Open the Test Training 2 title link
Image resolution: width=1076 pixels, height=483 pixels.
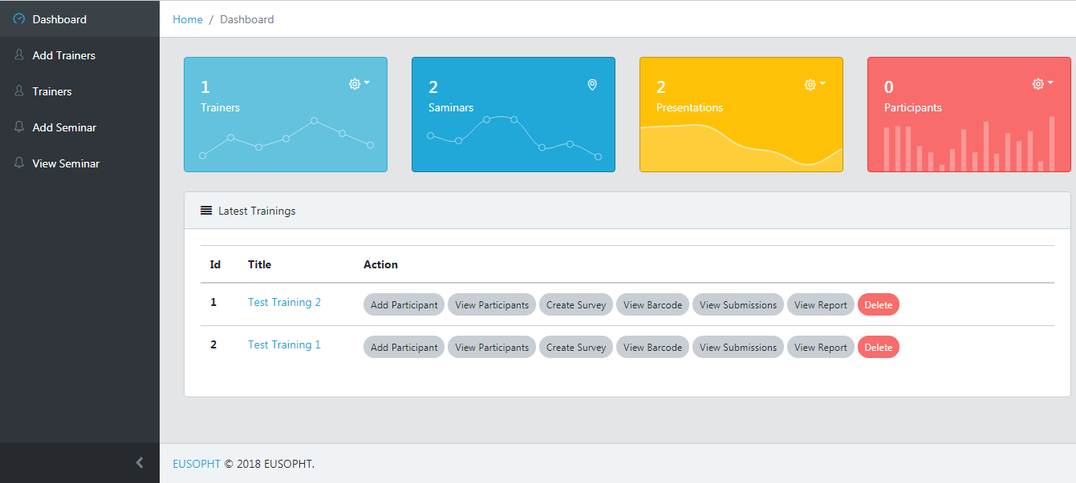tap(284, 302)
